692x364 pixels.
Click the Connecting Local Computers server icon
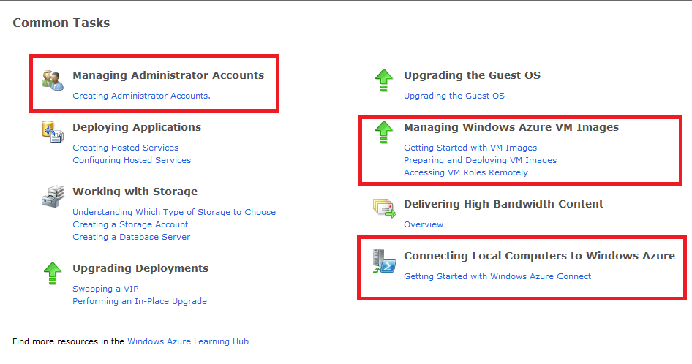point(384,261)
